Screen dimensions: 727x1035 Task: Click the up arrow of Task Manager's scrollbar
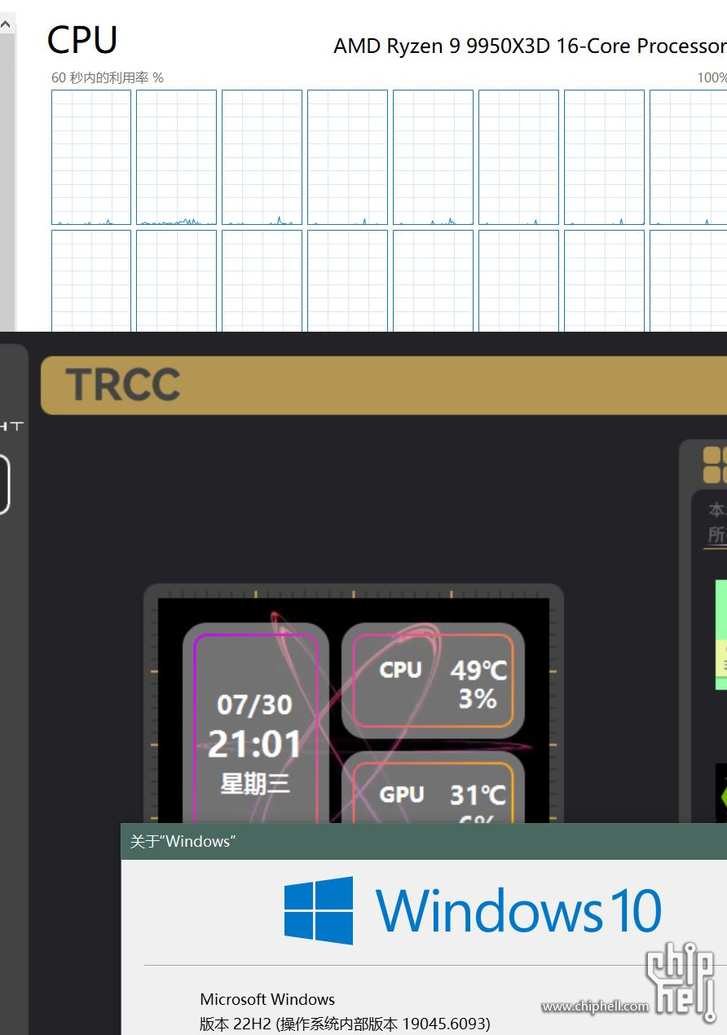tap(7, 24)
